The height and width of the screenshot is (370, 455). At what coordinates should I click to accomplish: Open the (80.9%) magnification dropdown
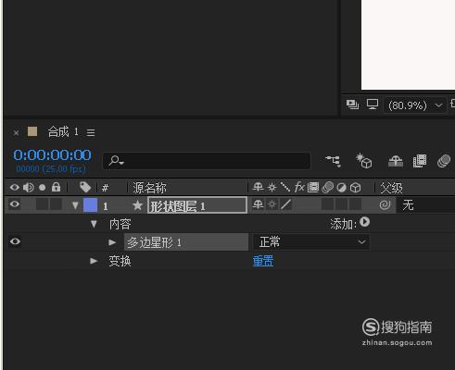tap(415, 105)
